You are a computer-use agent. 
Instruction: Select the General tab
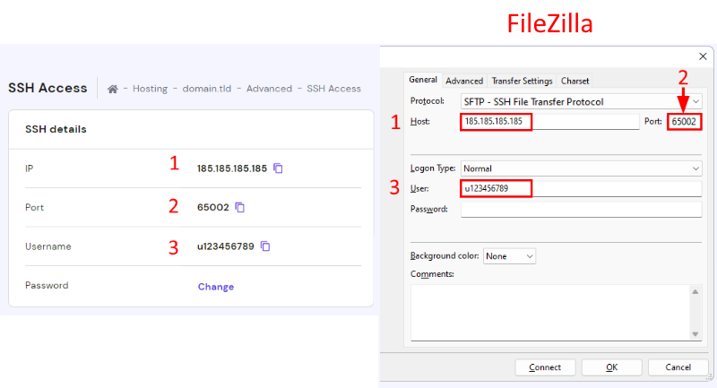coord(422,80)
